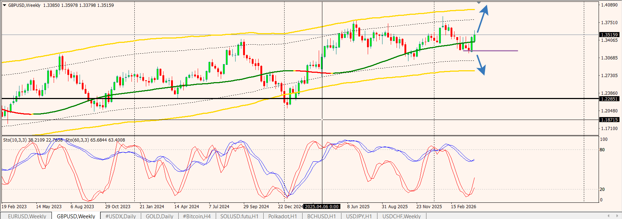
Task: Click the 1.34065 price scale value
Action: [609, 40]
